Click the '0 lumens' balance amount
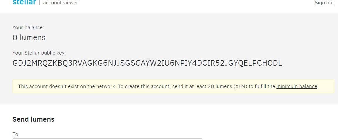Viewport: 338px width, 140px height. [x=29, y=38]
